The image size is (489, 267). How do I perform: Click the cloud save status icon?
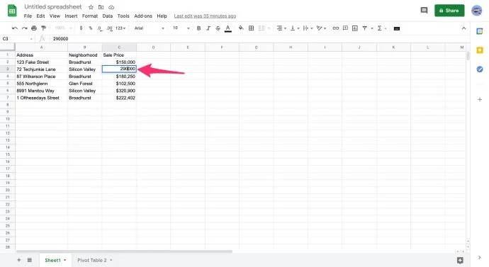[111, 7]
